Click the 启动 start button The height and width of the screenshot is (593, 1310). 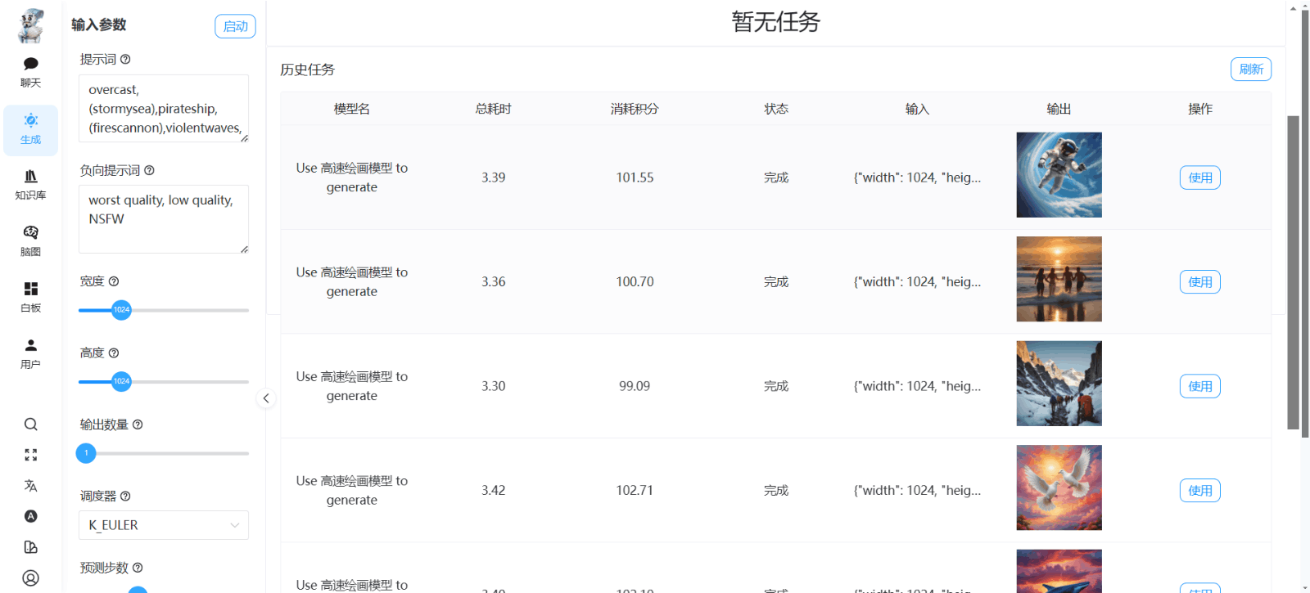235,26
